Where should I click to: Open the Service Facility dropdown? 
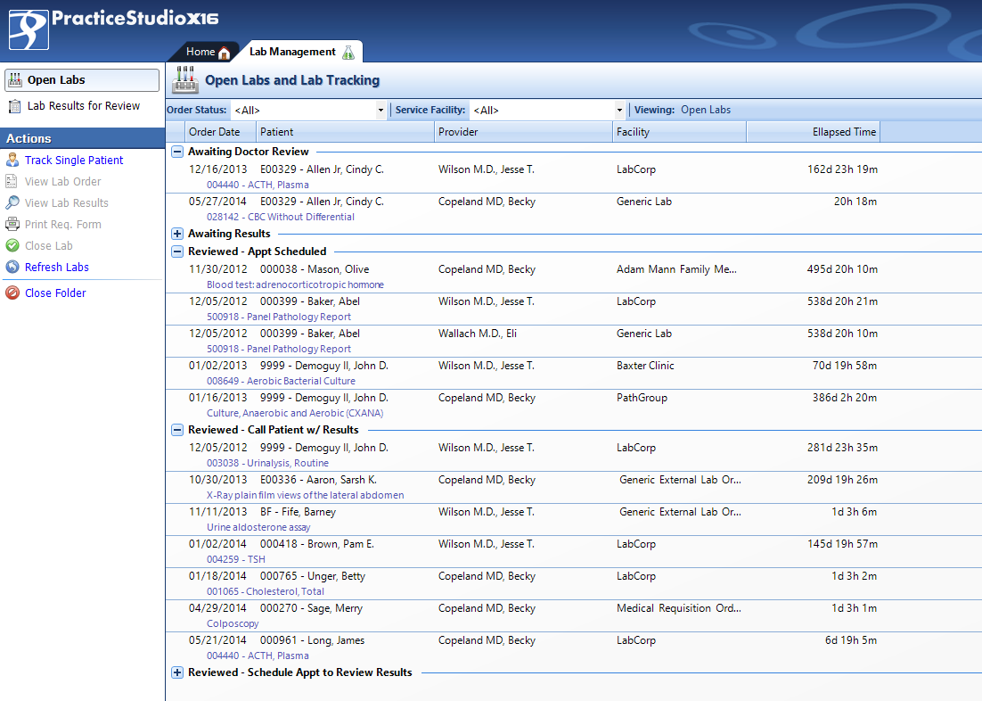click(x=618, y=109)
